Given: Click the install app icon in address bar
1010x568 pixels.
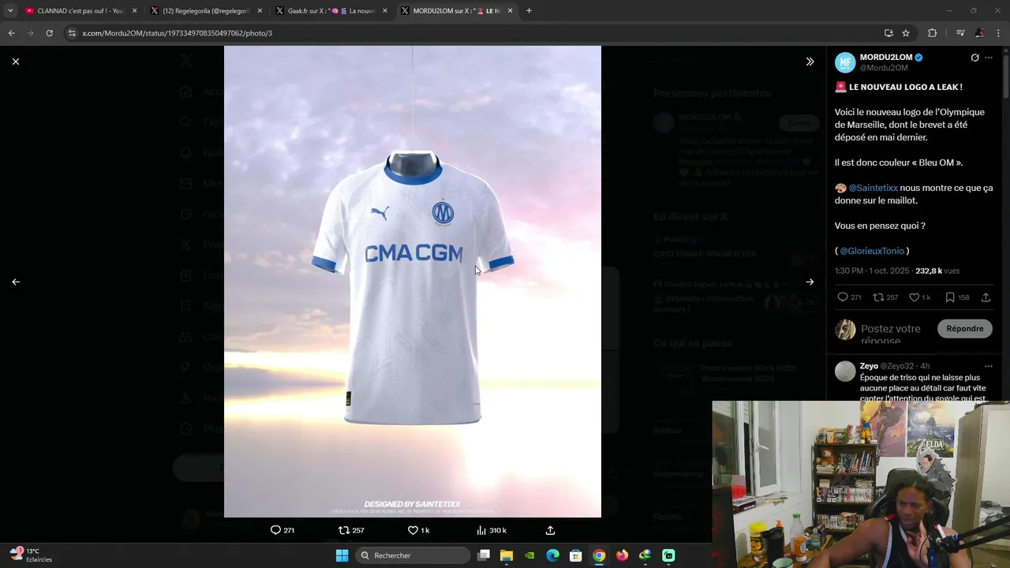Looking at the screenshot, I should click(888, 33).
